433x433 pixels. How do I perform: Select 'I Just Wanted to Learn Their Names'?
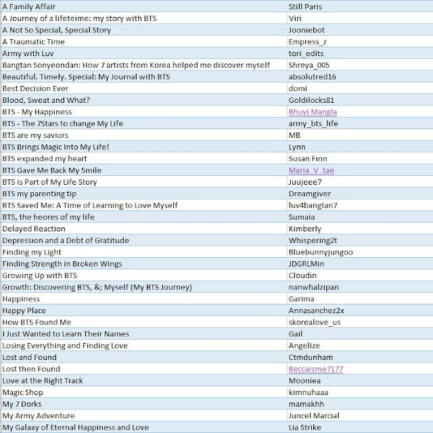coord(144,334)
